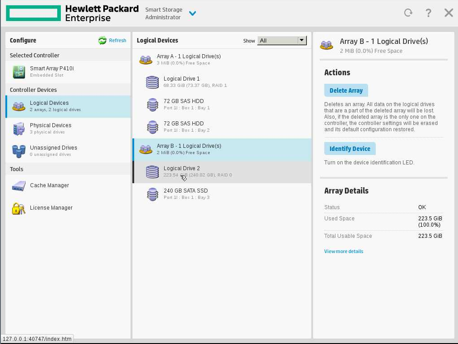This screenshot has width=458, height=344.
Task: Select Logical Drive 2 RAID 0 row
Action: point(222,172)
